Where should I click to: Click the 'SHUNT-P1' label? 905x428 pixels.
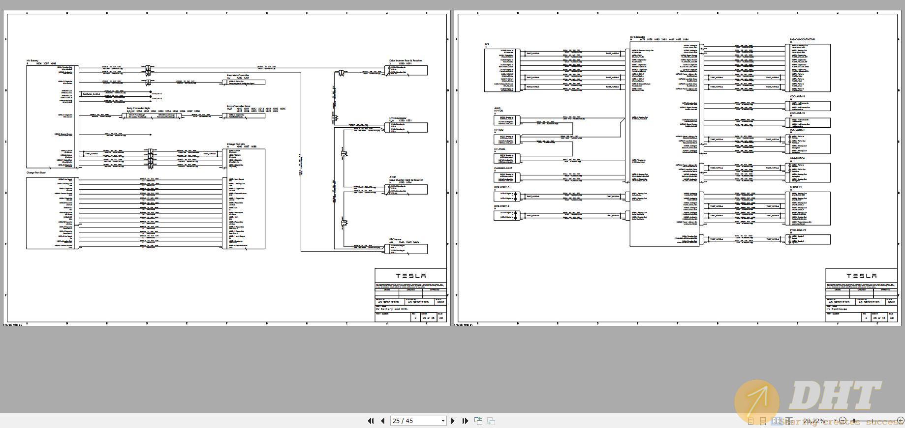pyautogui.click(x=796, y=187)
